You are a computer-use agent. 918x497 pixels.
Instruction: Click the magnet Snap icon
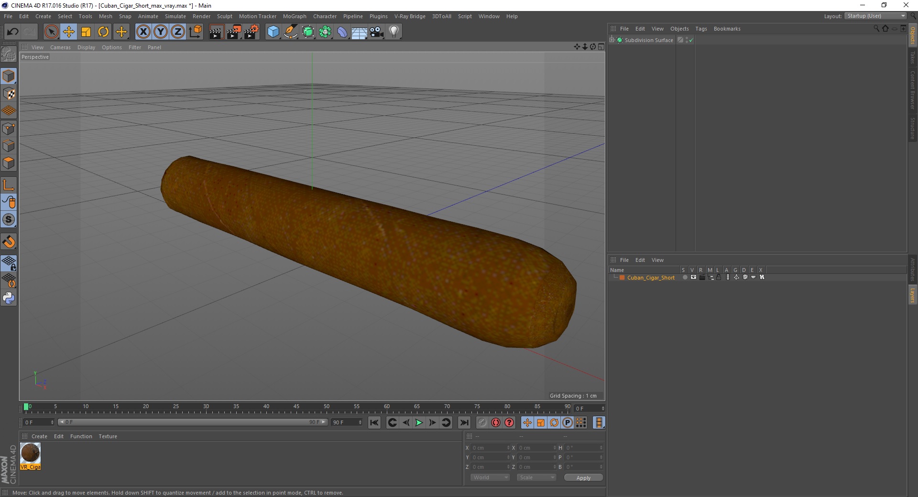point(9,242)
